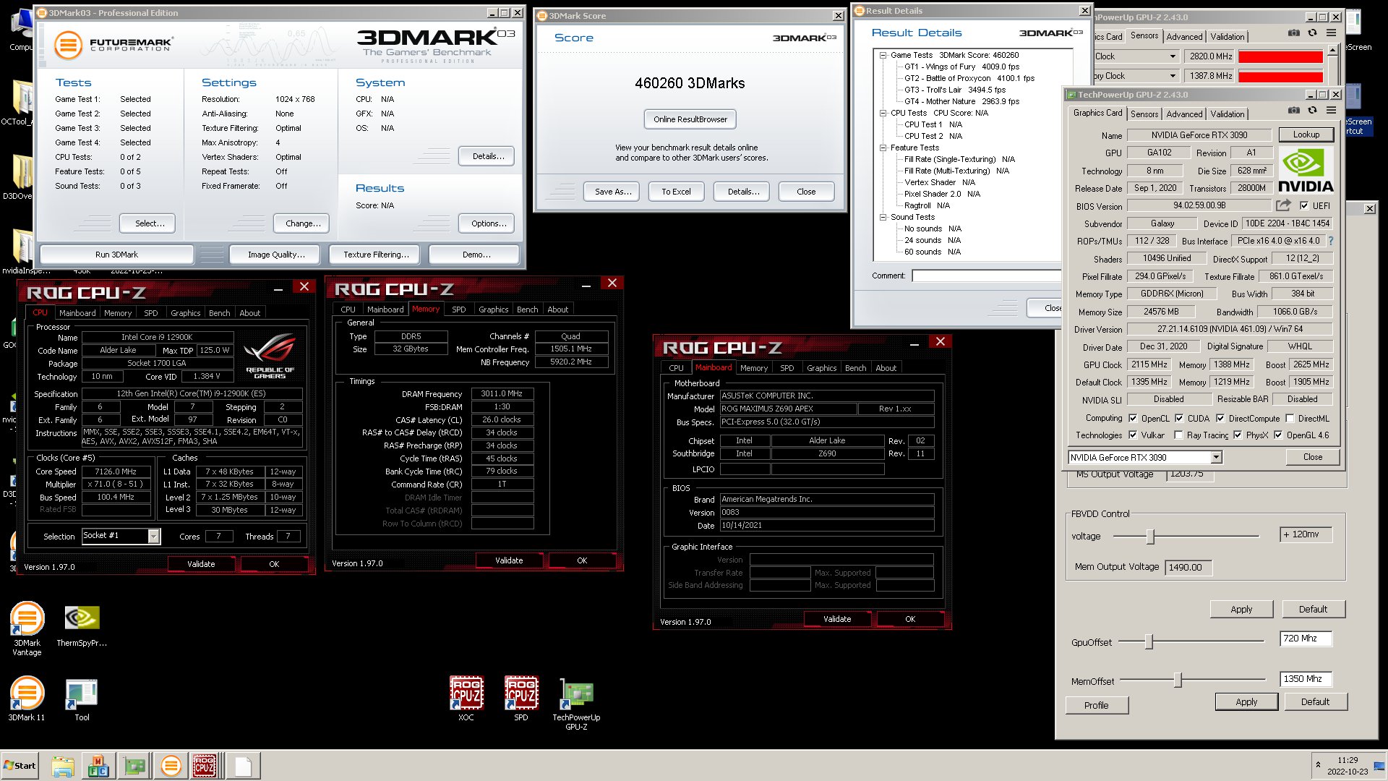
Task: Click the NVIDIA logo in GPU-Z
Action: point(1306,171)
